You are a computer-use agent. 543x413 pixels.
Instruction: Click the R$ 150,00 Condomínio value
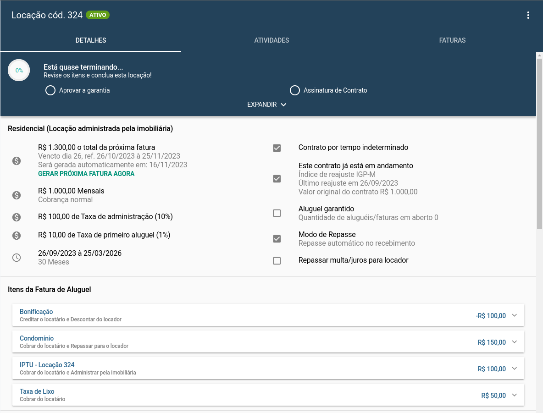(x=492, y=342)
